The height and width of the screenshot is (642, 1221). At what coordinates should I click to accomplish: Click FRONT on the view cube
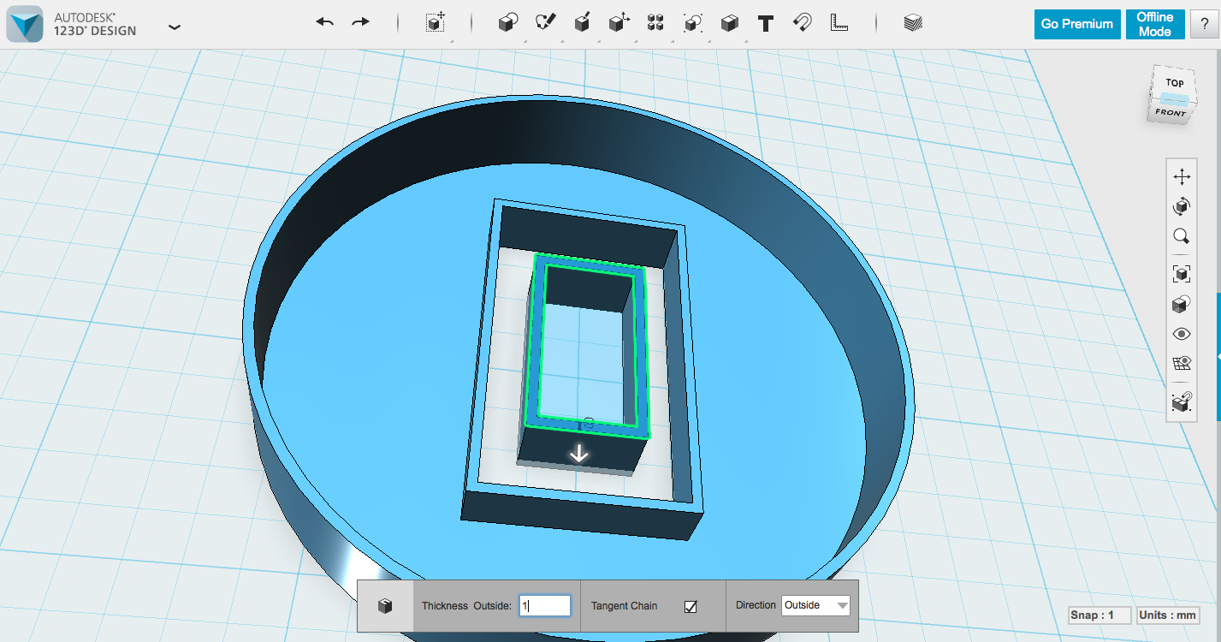pos(1170,112)
